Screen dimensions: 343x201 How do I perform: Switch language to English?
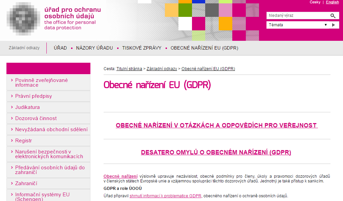332,2
